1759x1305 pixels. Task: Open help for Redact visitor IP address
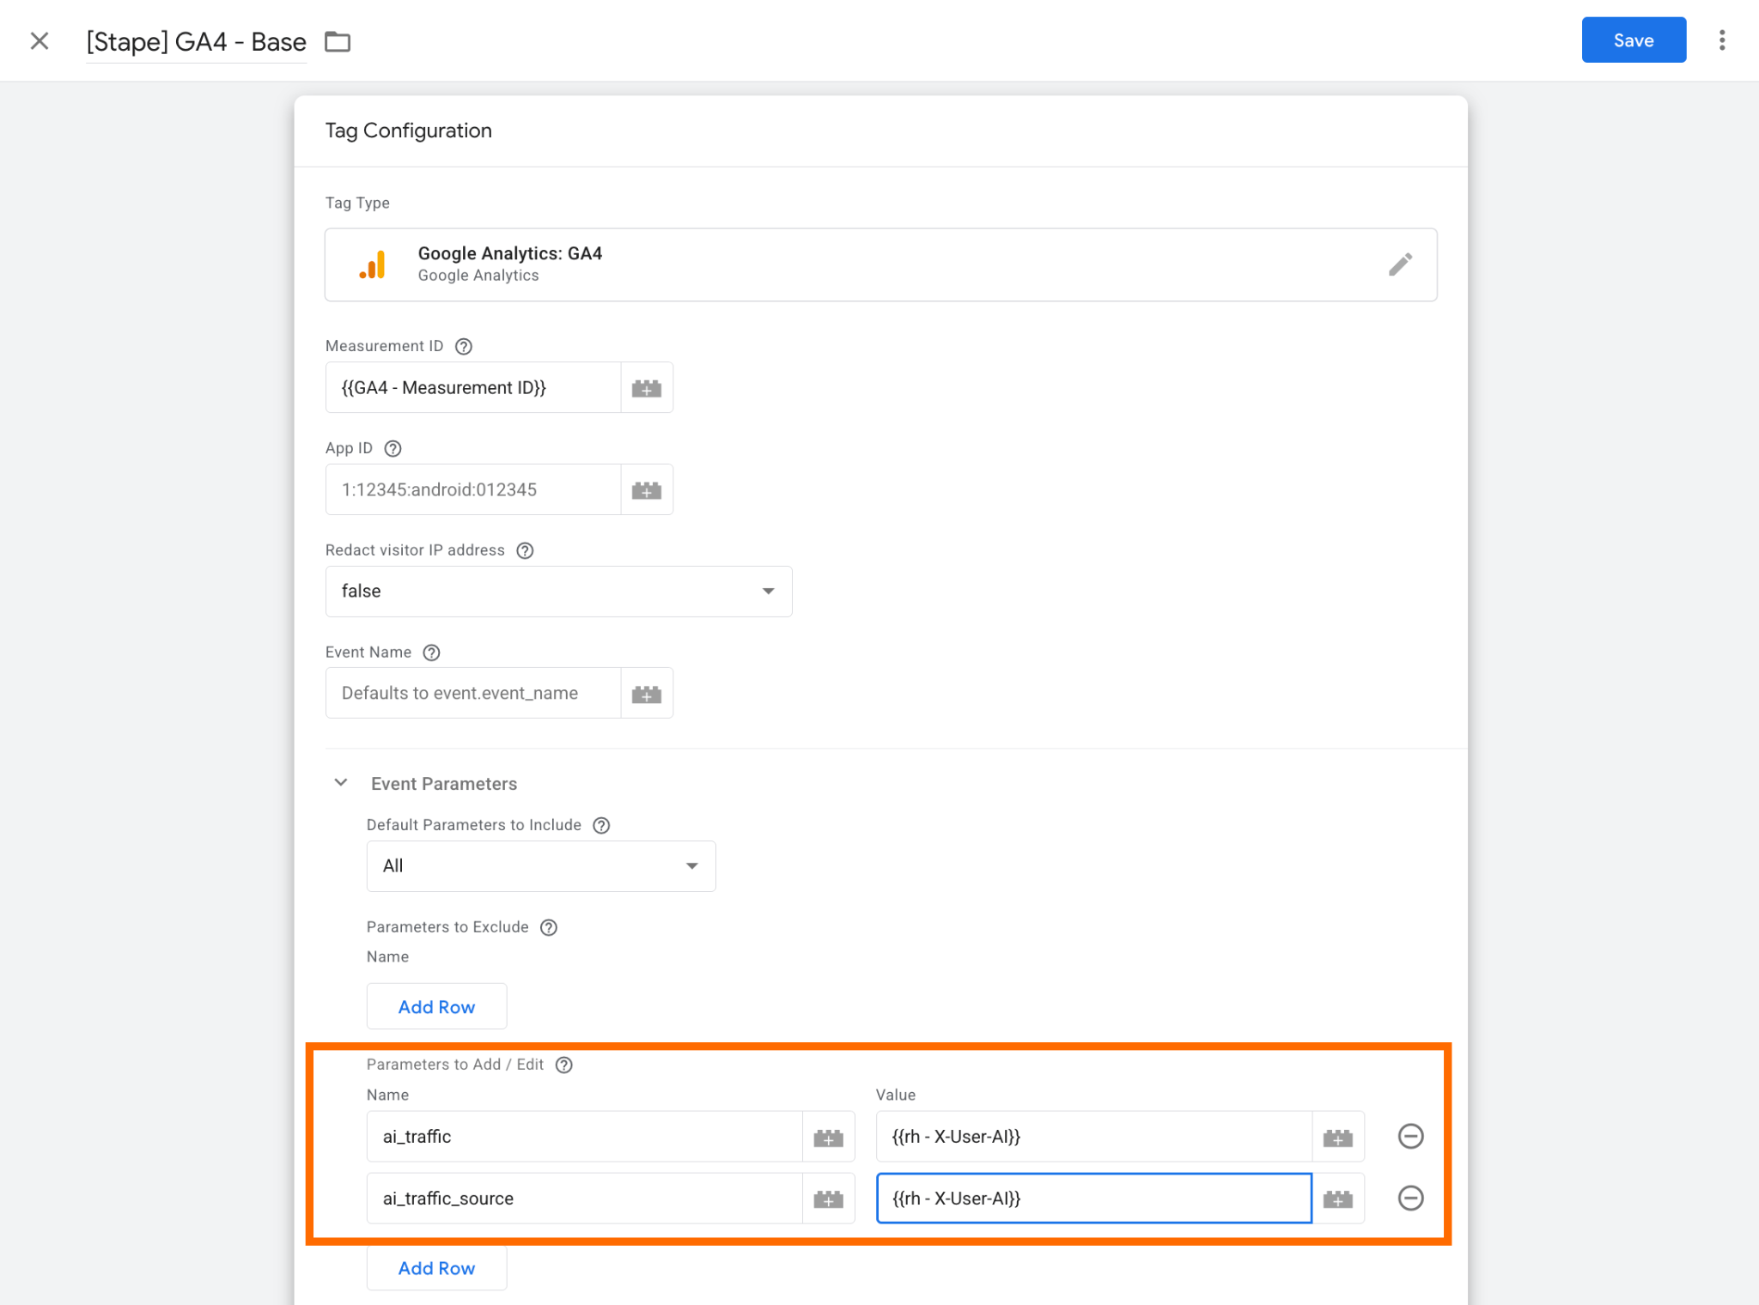(x=525, y=550)
